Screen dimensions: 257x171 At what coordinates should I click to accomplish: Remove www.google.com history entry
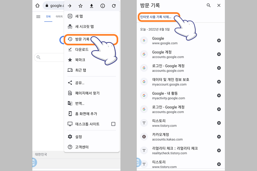coord(219,40)
